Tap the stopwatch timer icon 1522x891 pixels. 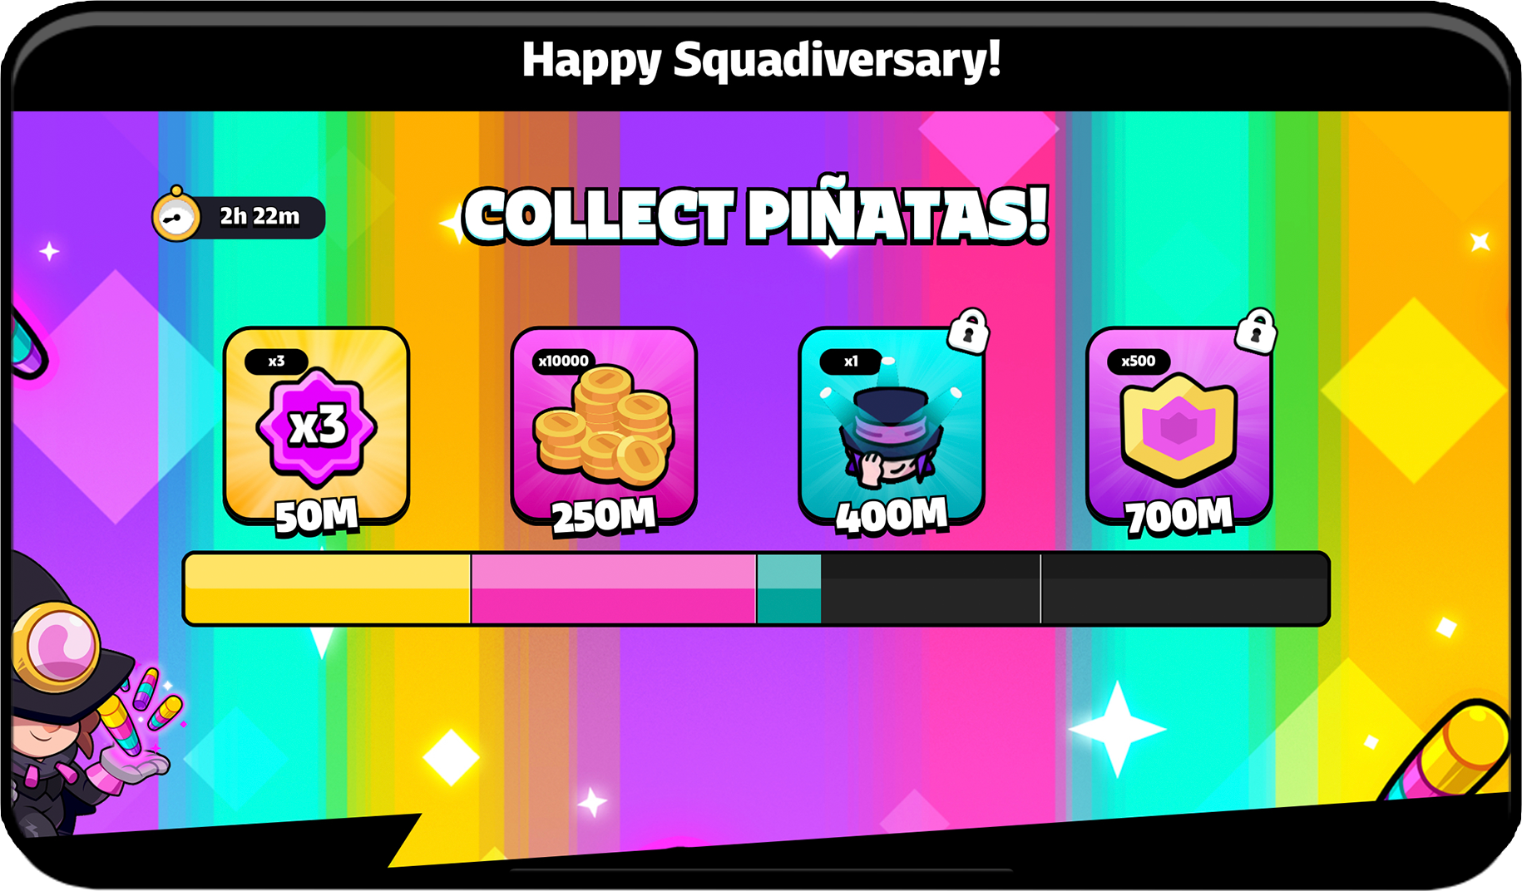[x=175, y=214]
